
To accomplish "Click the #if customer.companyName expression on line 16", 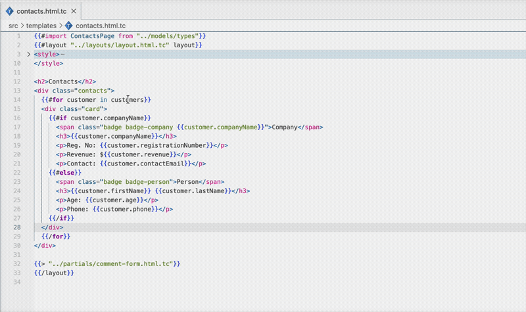I will tap(100, 118).
